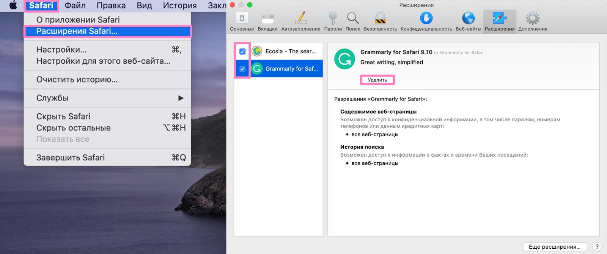607x254 pixels.
Task: Select the Ecosia extension row
Action: pos(278,51)
